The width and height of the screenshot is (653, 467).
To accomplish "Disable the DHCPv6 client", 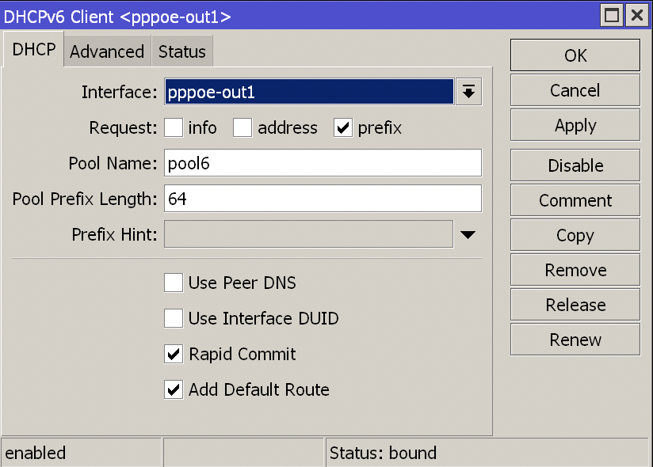I will click(x=575, y=165).
